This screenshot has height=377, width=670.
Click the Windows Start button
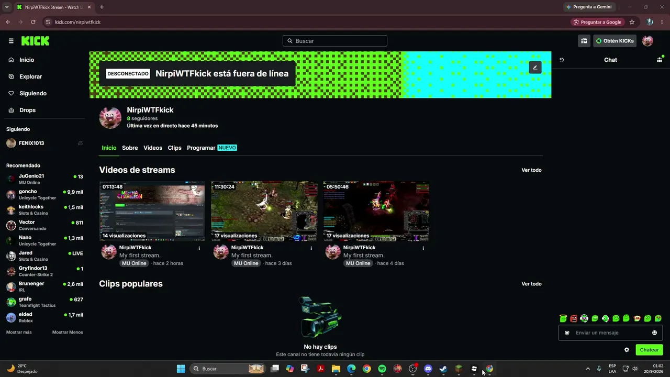pos(181,369)
